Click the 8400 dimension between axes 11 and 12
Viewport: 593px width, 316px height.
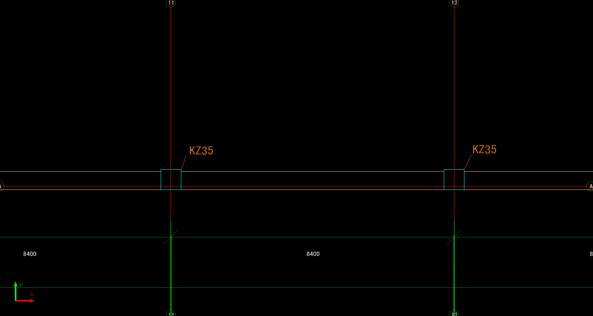pos(313,254)
